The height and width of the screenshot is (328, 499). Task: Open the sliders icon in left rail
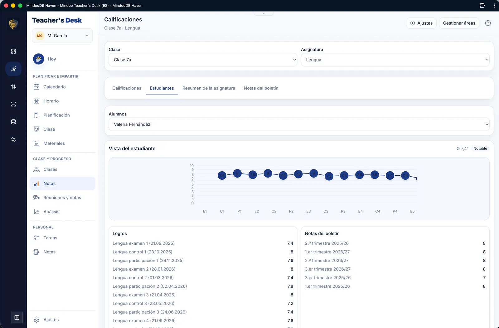click(13, 140)
